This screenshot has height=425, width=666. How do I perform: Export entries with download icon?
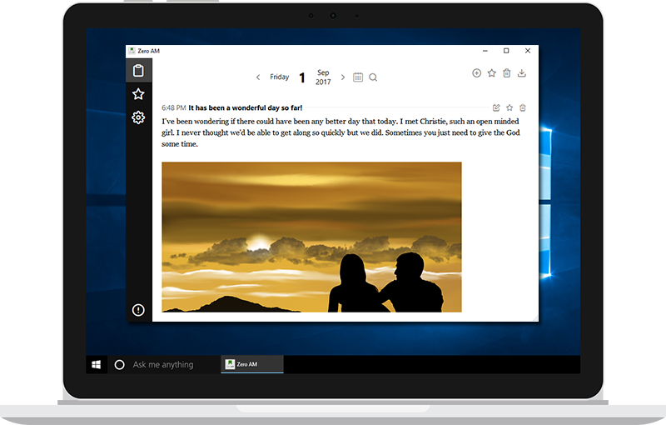522,73
